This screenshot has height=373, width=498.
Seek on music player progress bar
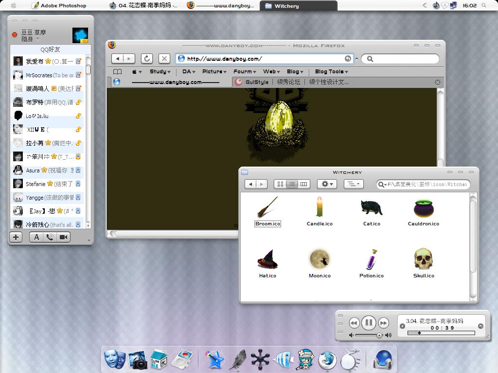[x=441, y=333]
